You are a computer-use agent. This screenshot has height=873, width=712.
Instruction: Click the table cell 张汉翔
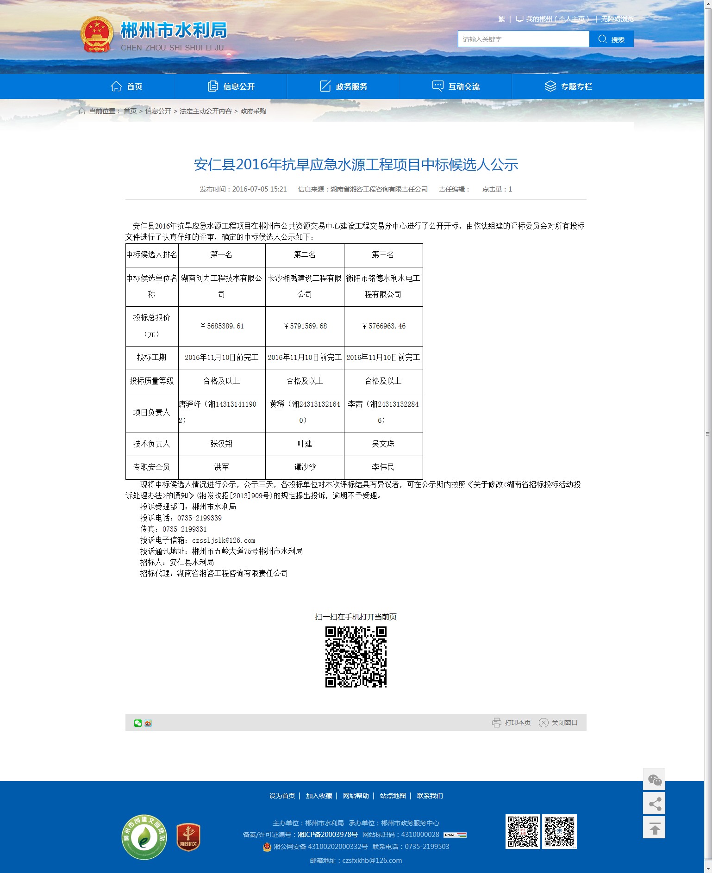pos(222,444)
